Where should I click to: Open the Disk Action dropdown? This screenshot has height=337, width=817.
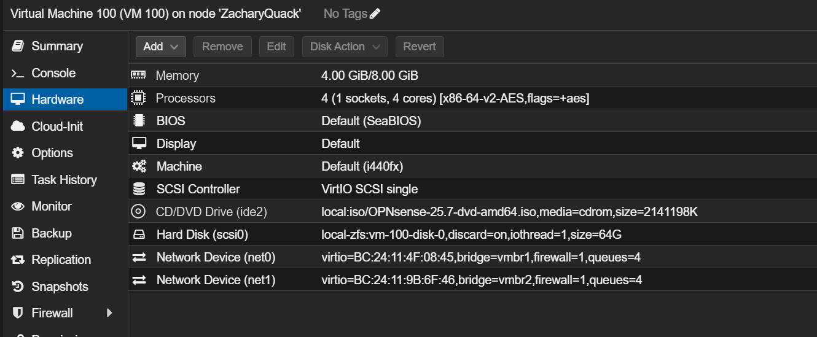(x=345, y=47)
